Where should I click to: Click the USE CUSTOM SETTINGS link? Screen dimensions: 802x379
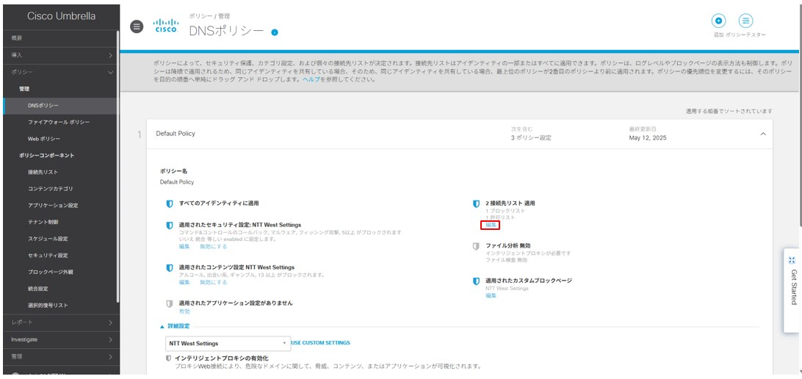click(321, 343)
